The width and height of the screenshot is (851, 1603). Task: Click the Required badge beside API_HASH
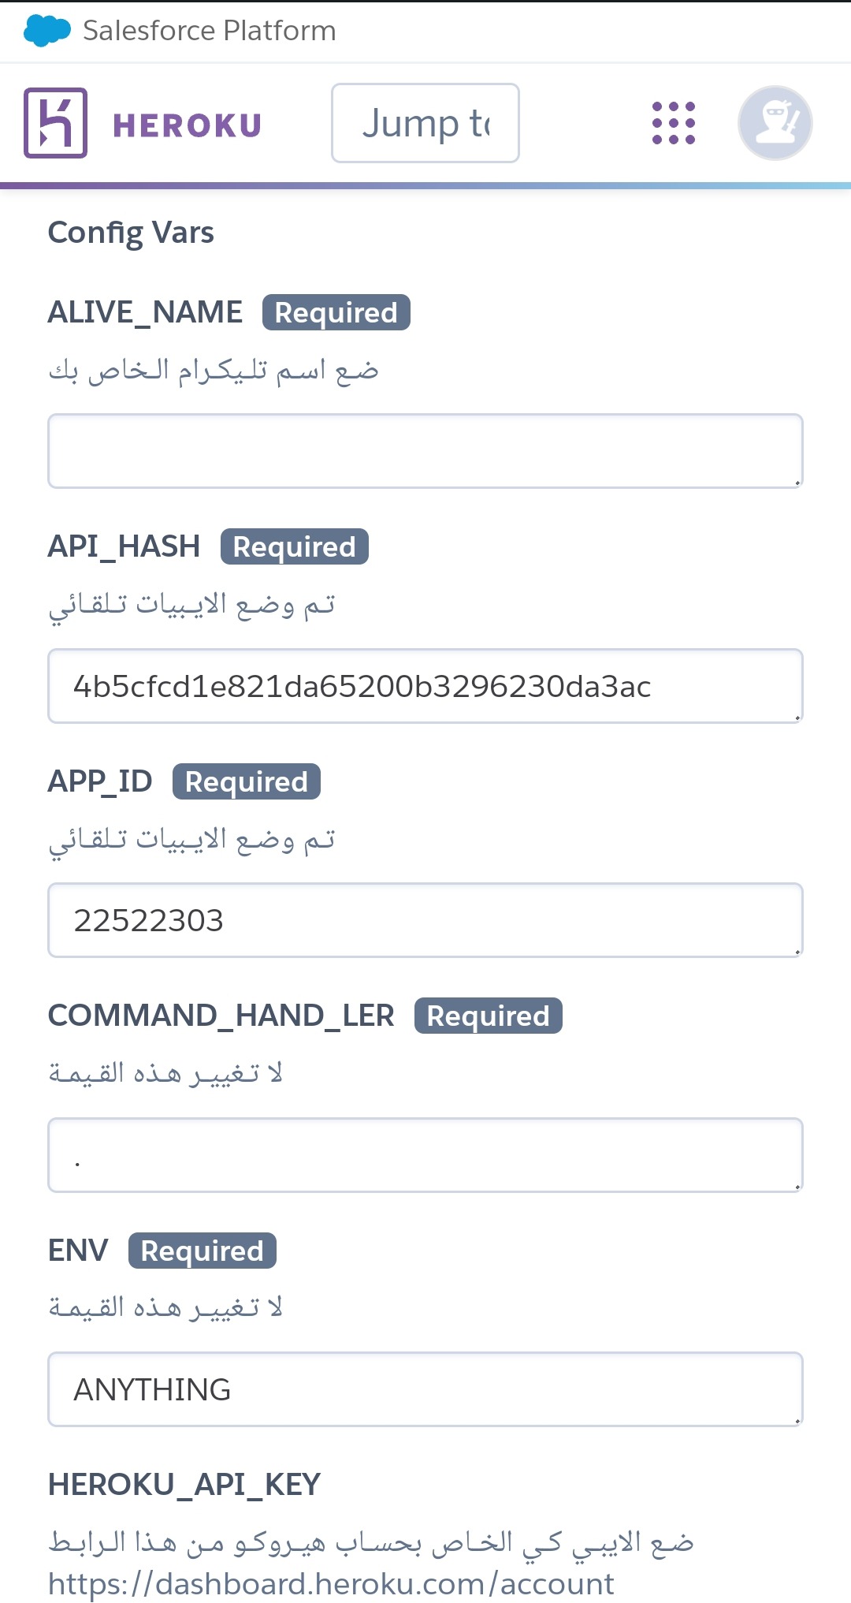coord(295,546)
